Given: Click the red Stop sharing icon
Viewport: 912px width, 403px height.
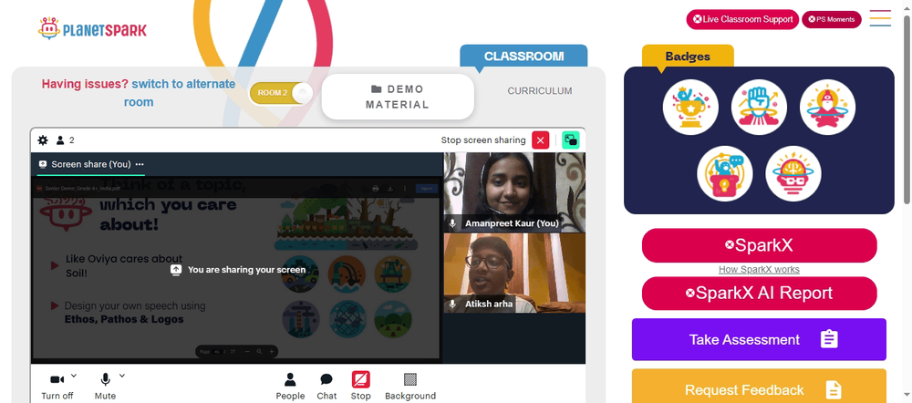Looking at the screenshot, I should [360, 379].
